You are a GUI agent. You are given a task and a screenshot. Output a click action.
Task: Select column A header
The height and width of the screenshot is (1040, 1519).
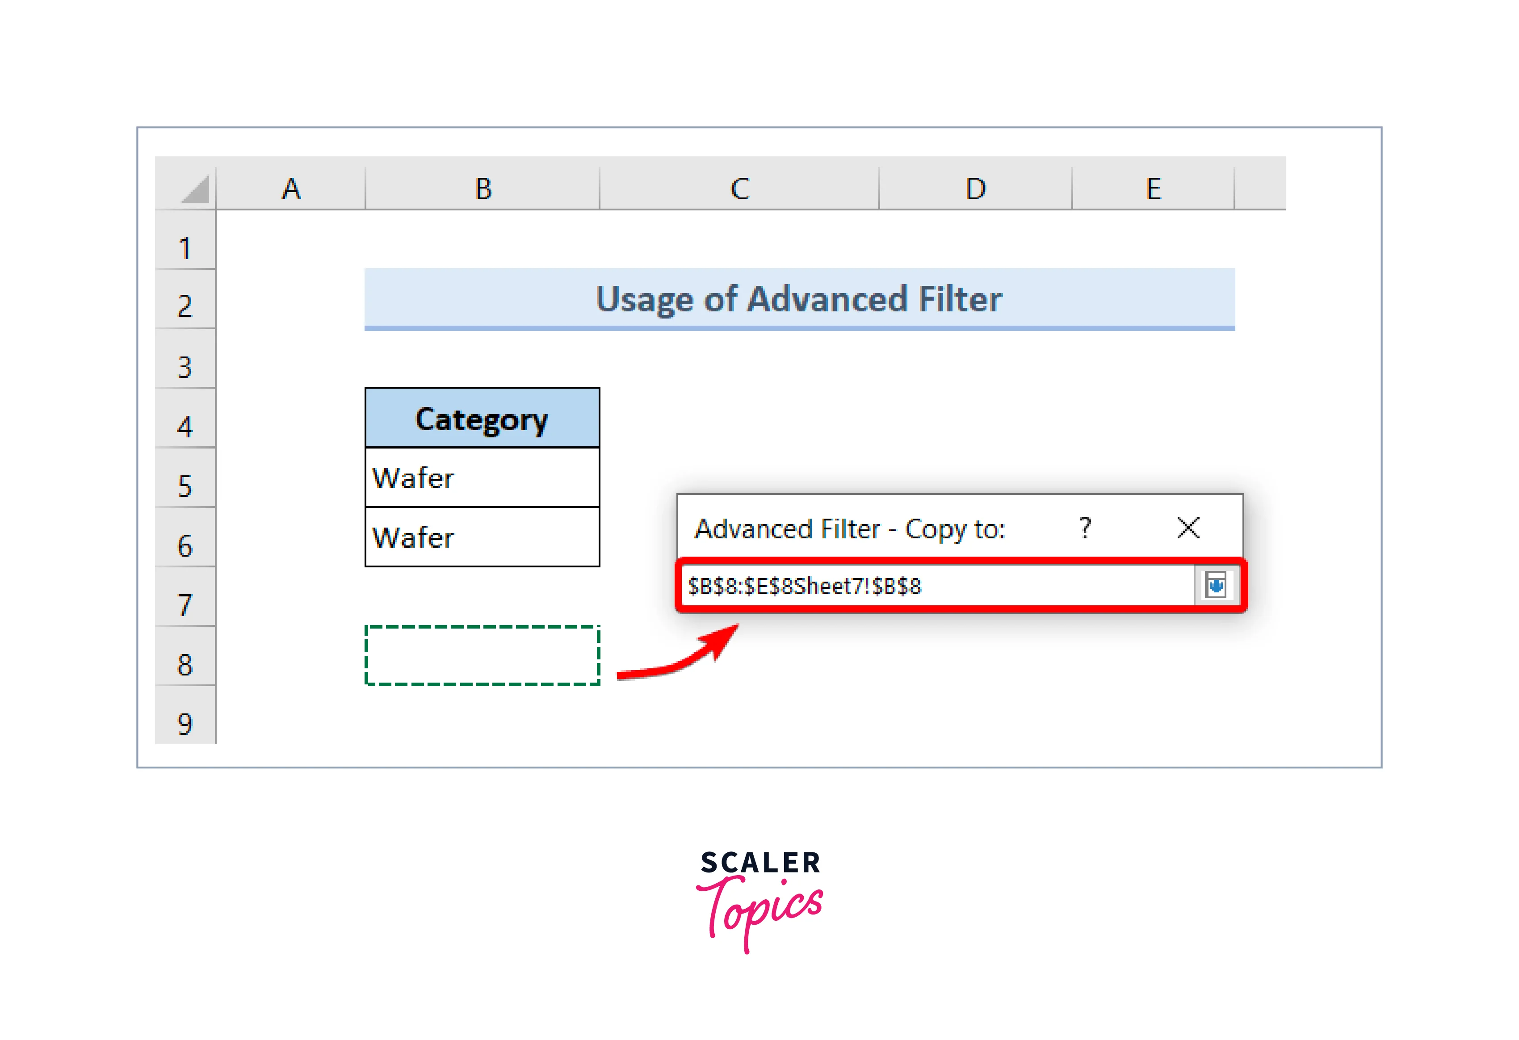coord(291,189)
